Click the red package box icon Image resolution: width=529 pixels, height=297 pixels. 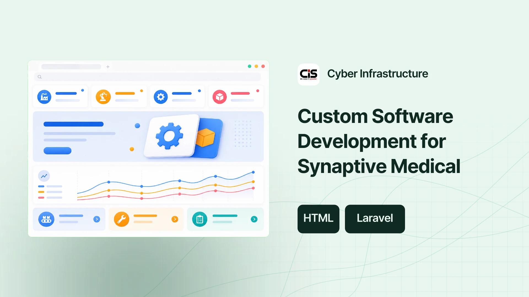click(x=220, y=97)
